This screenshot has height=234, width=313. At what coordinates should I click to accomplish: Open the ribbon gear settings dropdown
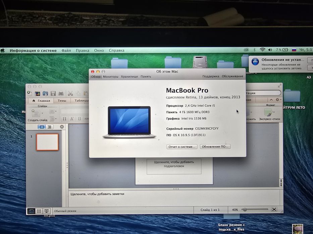click(x=278, y=100)
